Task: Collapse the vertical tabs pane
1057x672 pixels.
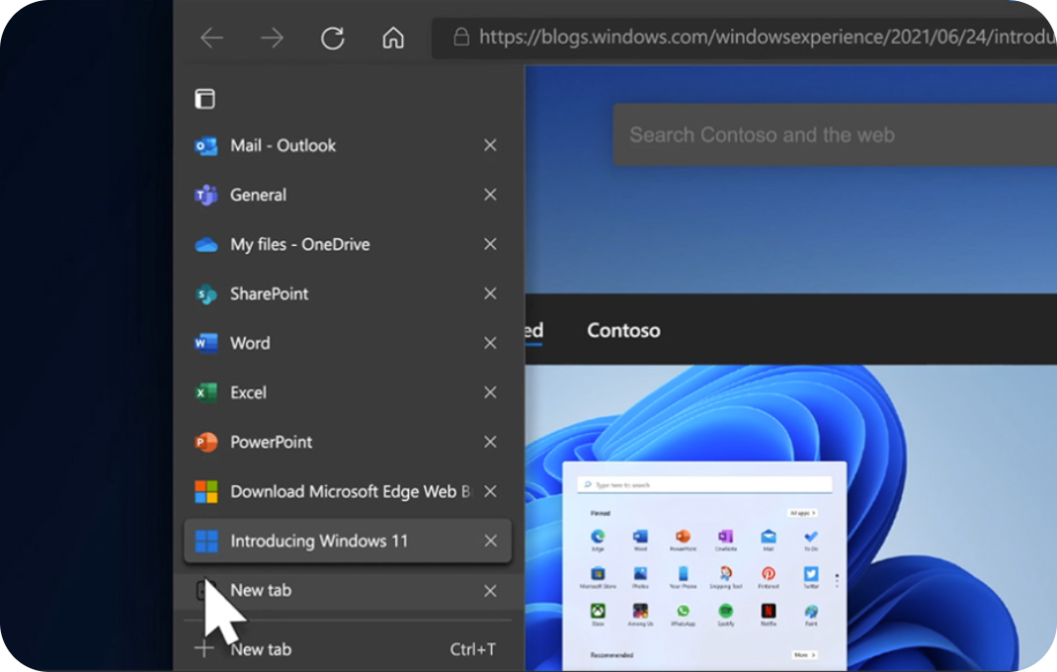Action: [x=203, y=98]
